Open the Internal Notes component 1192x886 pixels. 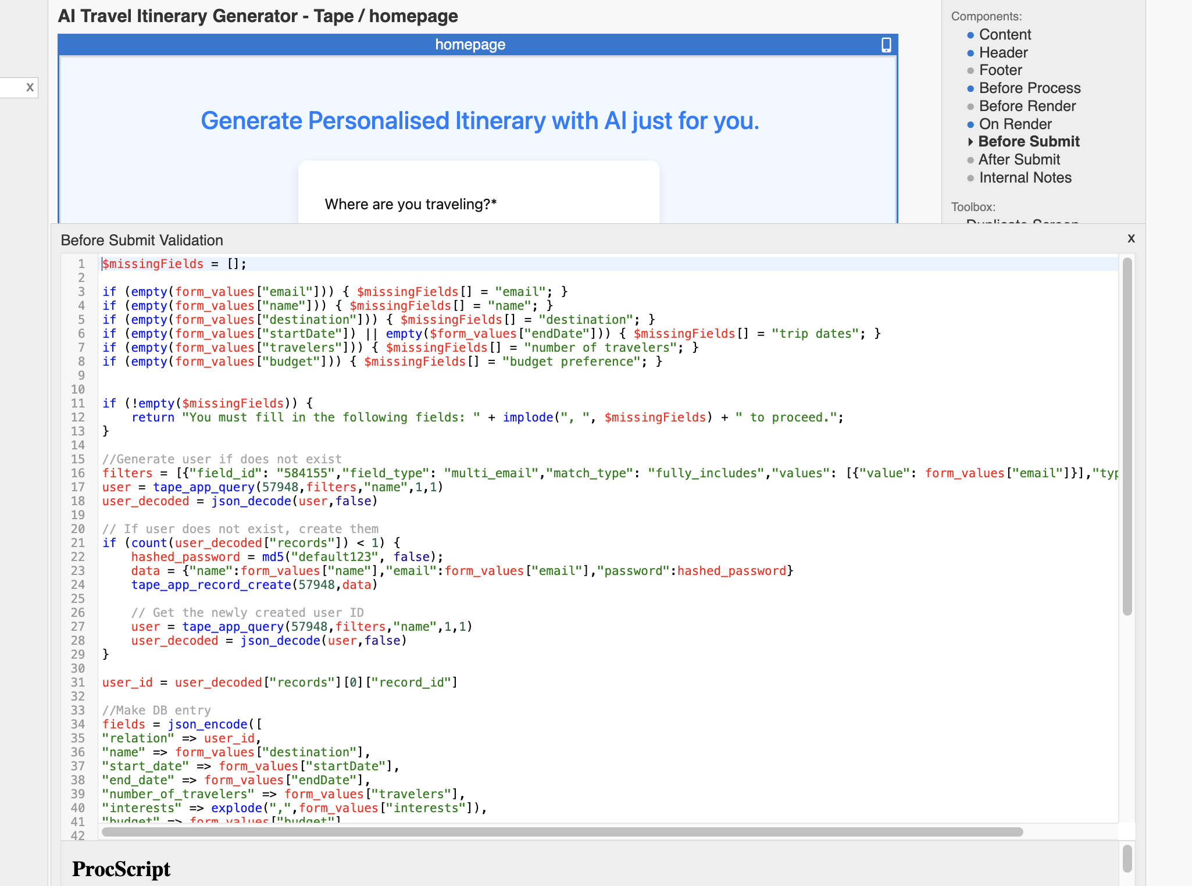click(1025, 177)
